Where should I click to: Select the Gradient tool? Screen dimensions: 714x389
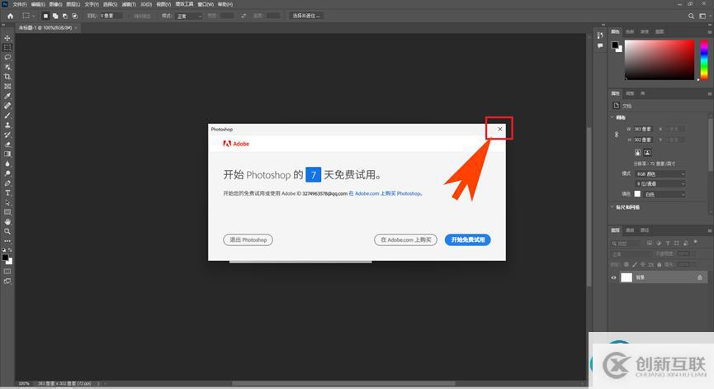pos(7,154)
